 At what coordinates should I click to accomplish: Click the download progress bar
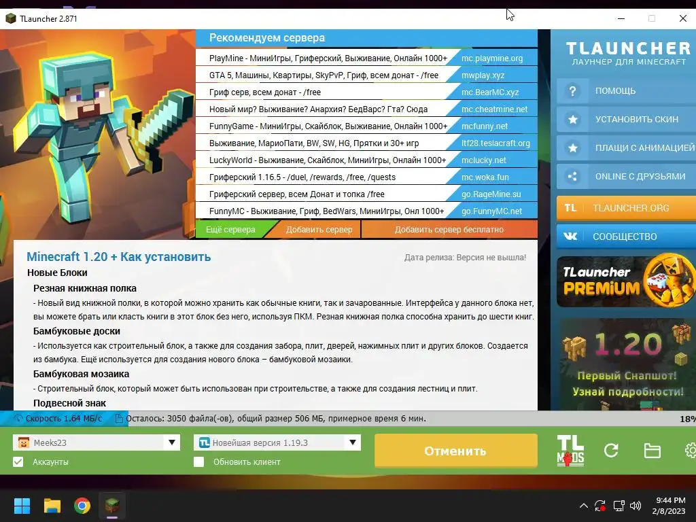tap(348, 418)
